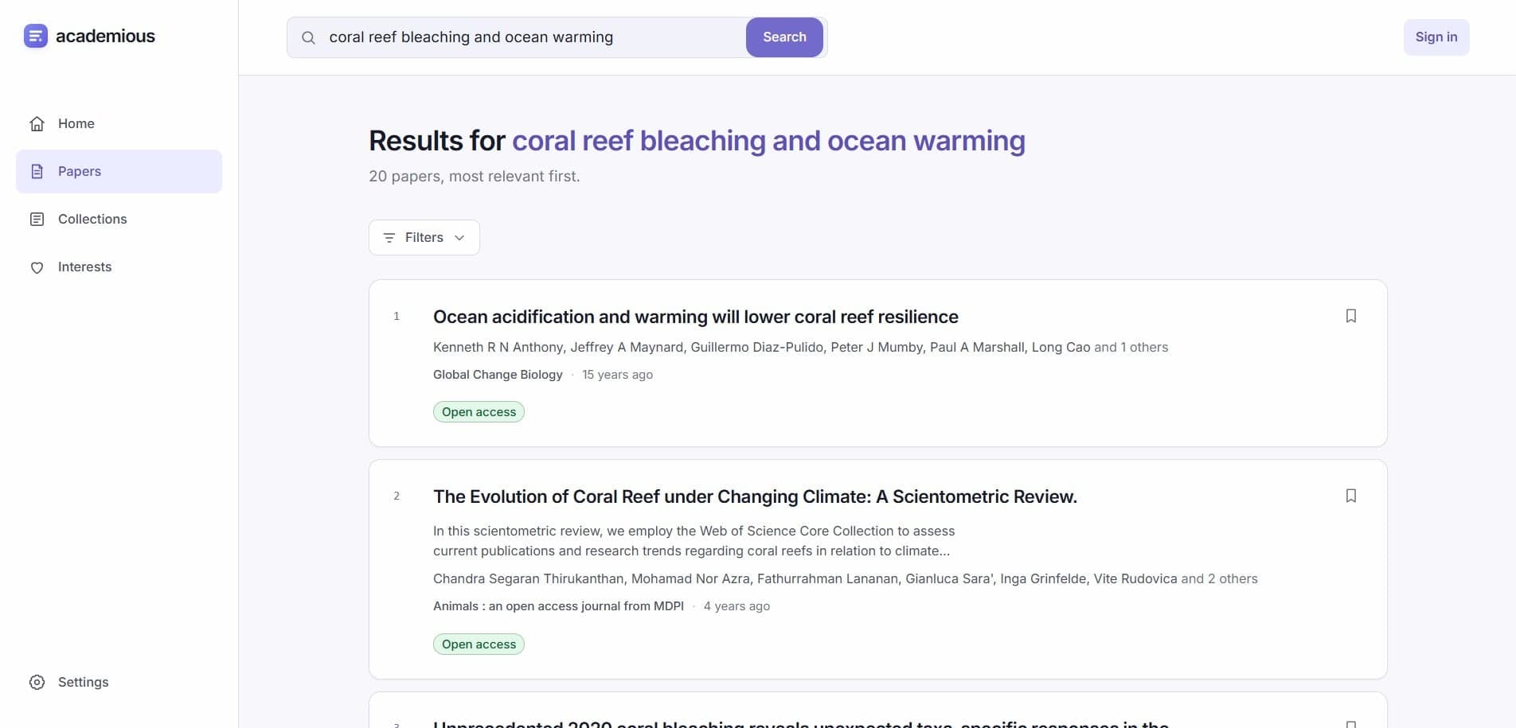Bookmark the Scientometric Review paper
The width and height of the screenshot is (1516, 728).
[1351, 496]
